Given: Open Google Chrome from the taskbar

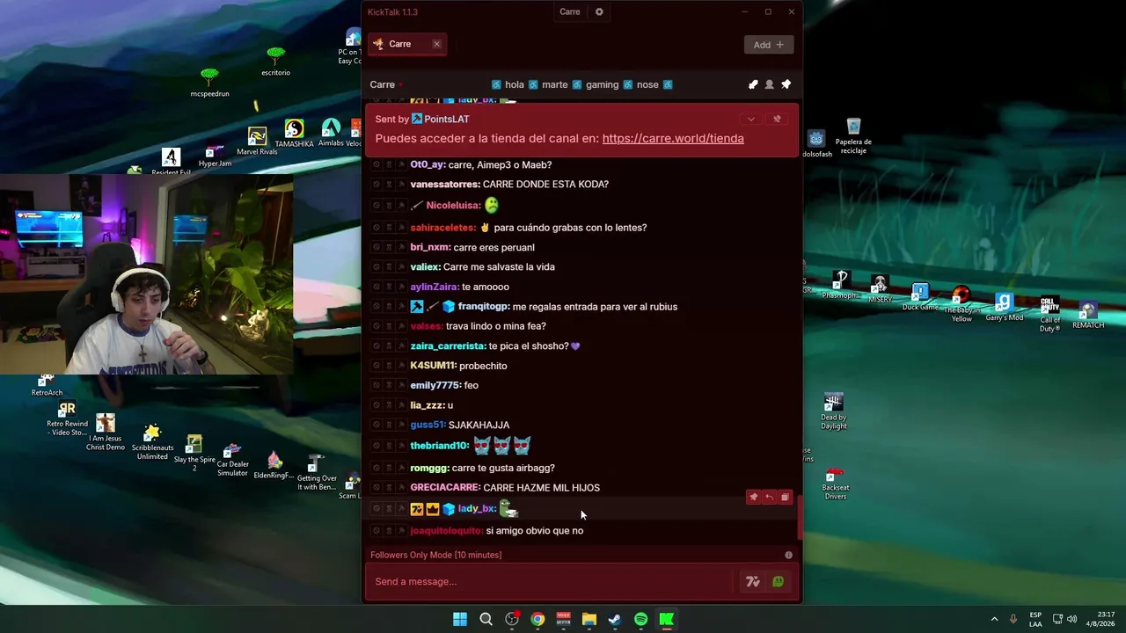Looking at the screenshot, I should pos(537,620).
